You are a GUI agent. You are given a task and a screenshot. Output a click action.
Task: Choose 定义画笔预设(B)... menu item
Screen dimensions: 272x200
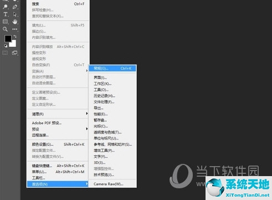(58, 92)
